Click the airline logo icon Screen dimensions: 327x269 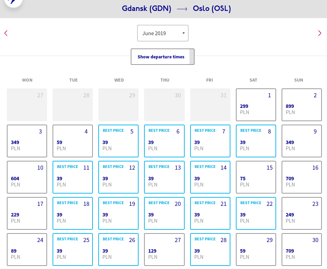(x=13, y=2)
